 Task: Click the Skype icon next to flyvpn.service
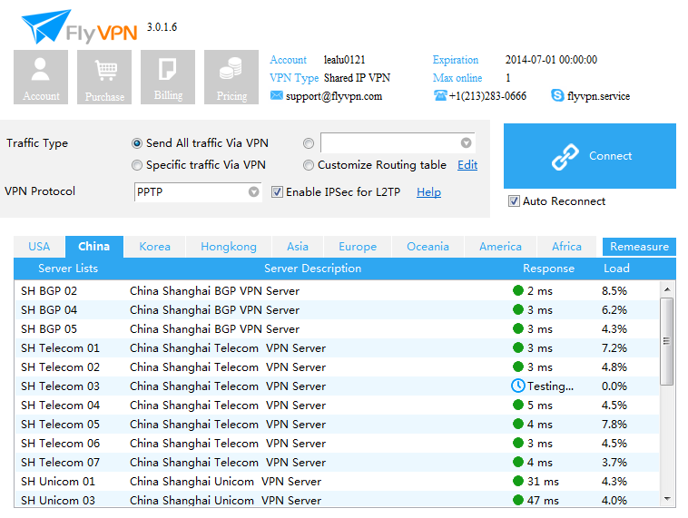click(x=557, y=95)
